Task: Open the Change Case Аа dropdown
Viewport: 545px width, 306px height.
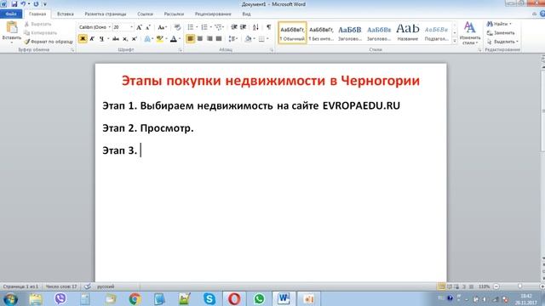Action: tap(162, 27)
